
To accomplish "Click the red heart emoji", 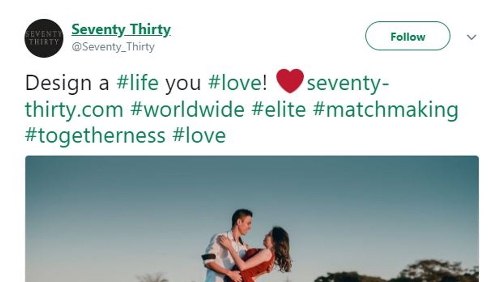I will click(x=290, y=81).
